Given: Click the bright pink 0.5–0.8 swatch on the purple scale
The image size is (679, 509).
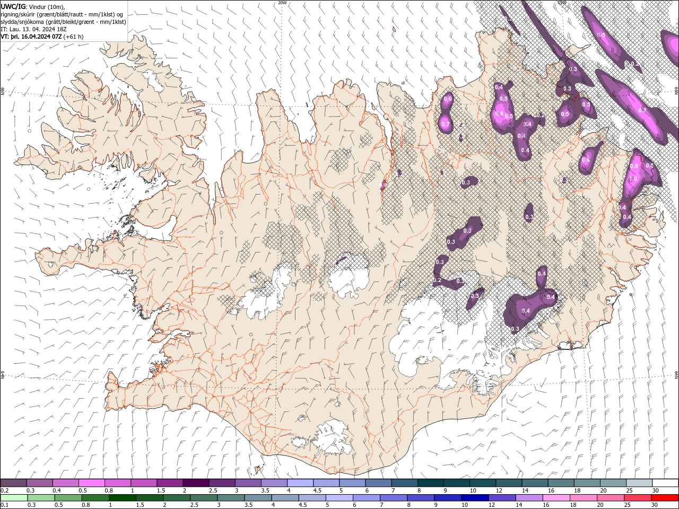Looking at the screenshot, I should coord(92,483).
